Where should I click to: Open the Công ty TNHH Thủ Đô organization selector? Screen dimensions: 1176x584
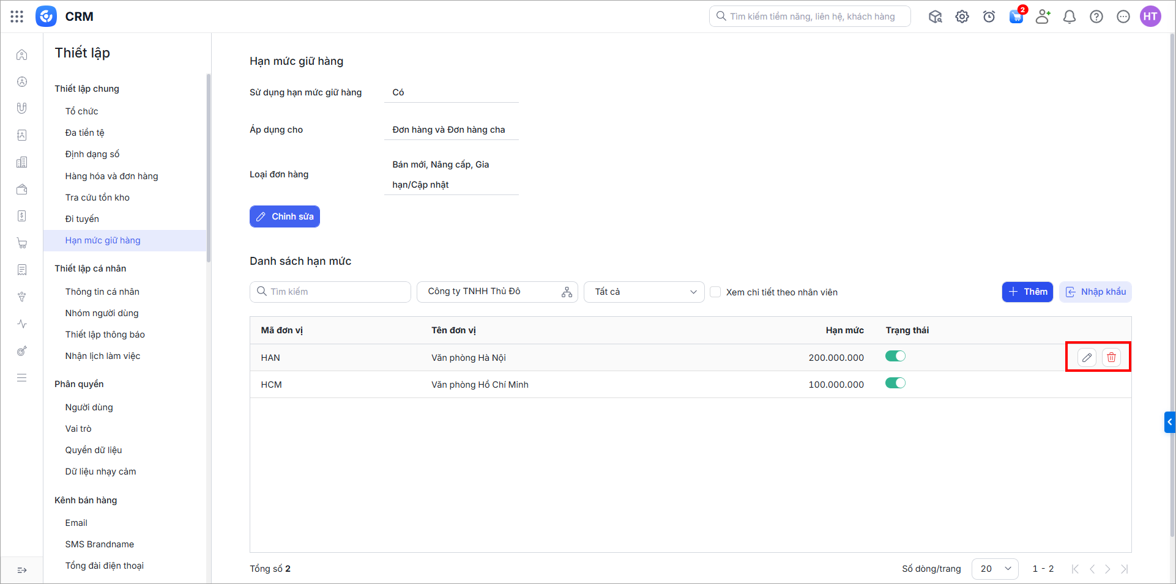pyautogui.click(x=497, y=292)
